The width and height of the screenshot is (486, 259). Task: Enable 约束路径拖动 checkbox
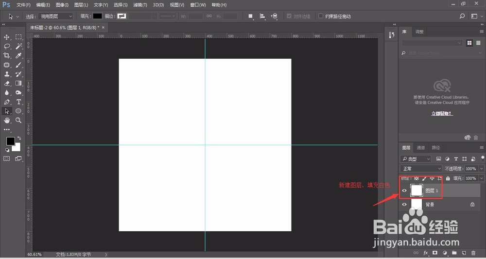click(321, 16)
